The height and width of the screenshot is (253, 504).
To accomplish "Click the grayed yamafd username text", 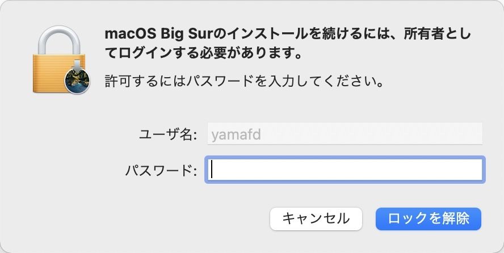I will click(236, 134).
